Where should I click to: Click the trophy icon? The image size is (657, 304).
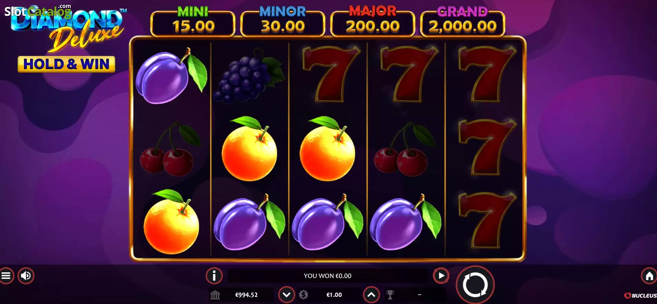coord(390,295)
